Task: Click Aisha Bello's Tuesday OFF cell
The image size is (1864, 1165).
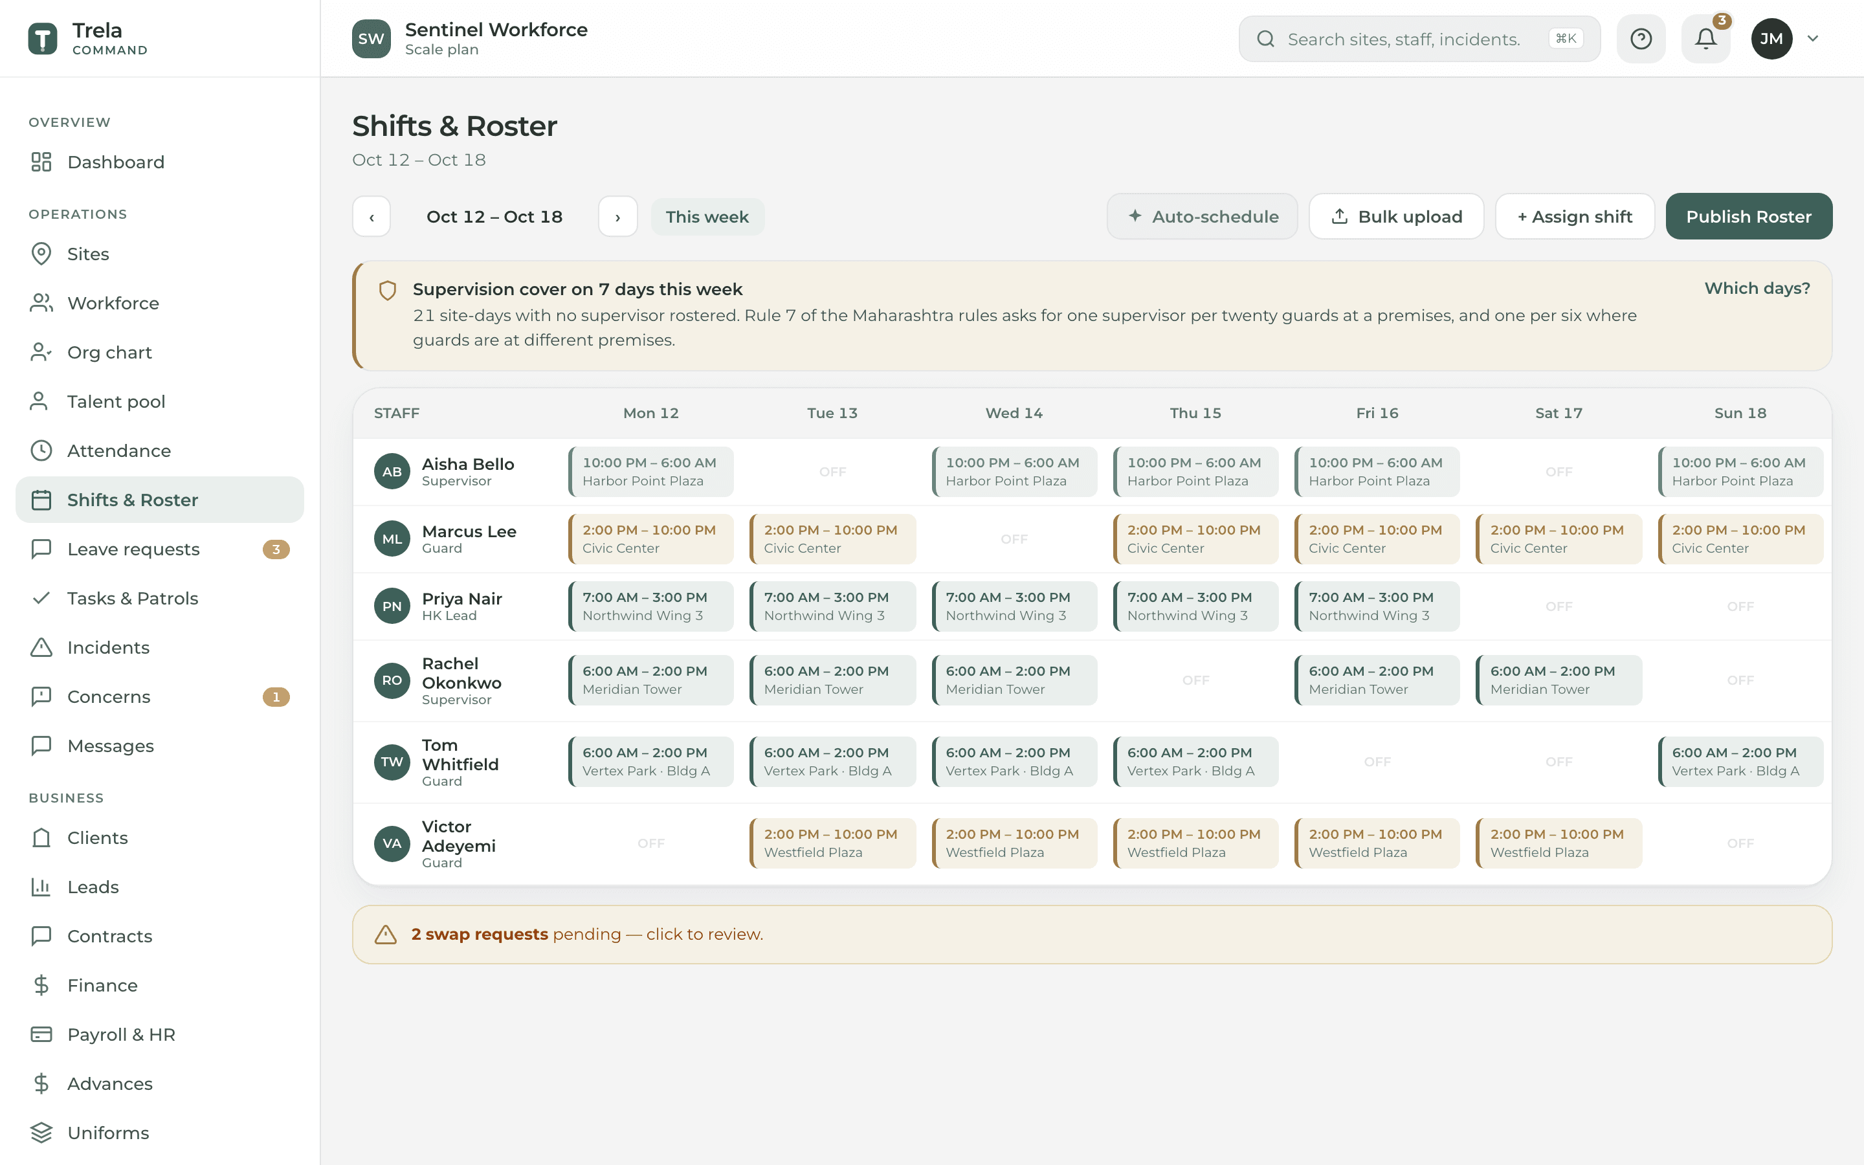Action: [832, 472]
